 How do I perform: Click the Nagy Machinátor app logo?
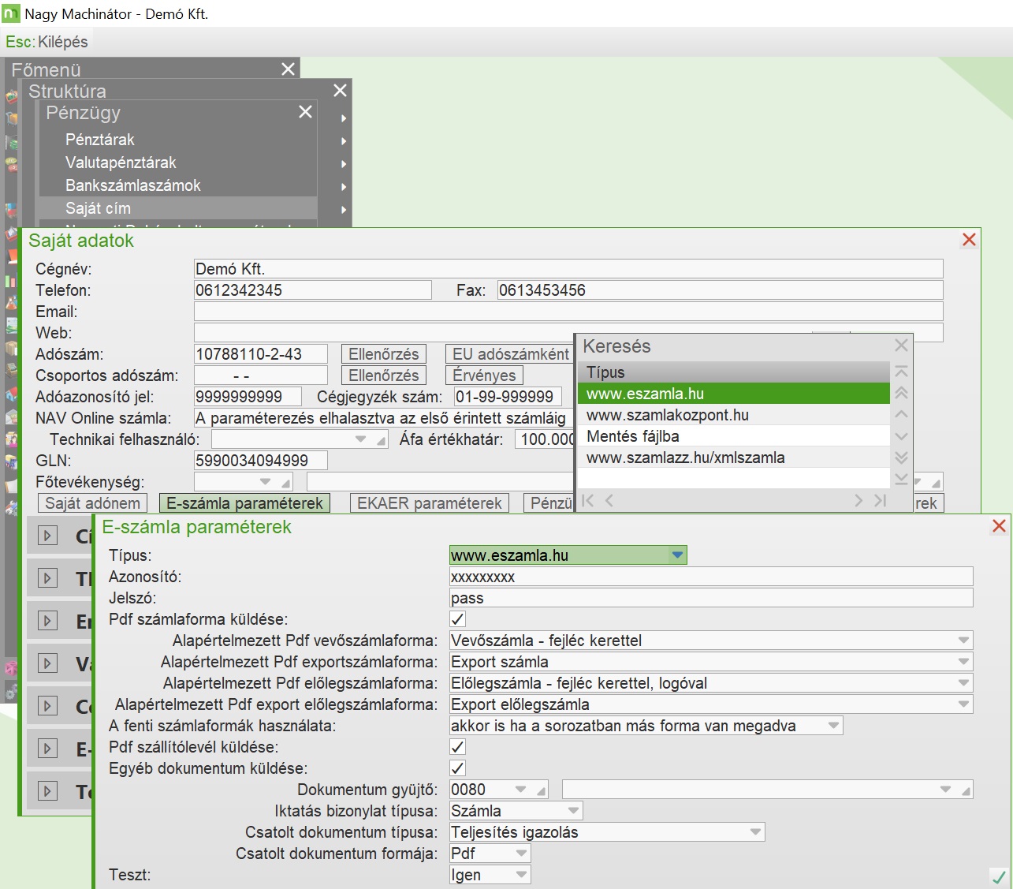tap(11, 13)
